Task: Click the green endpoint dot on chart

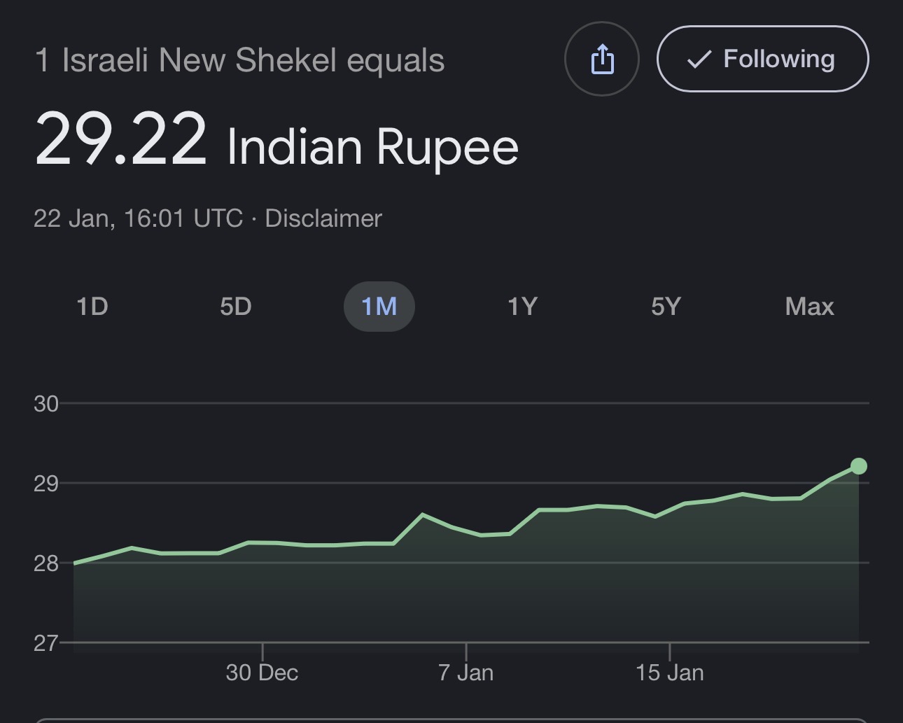Action: tap(858, 466)
